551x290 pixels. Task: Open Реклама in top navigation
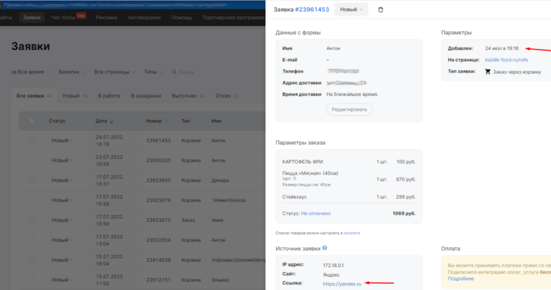tap(106, 17)
